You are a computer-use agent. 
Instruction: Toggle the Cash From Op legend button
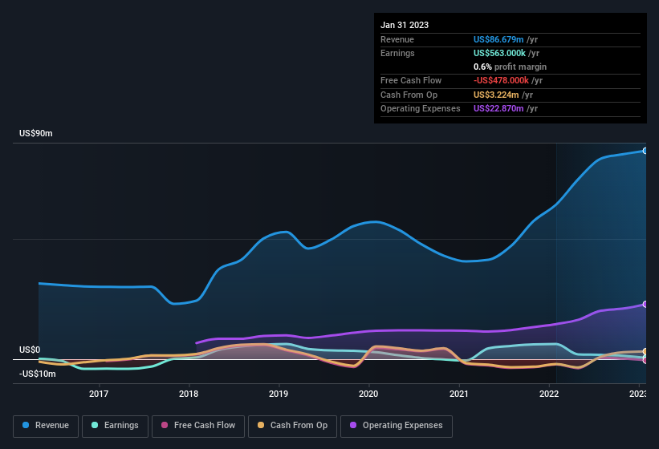(x=292, y=427)
